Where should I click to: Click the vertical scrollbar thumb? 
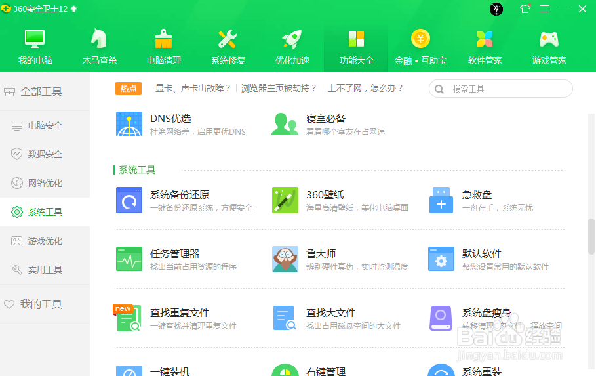point(591,236)
